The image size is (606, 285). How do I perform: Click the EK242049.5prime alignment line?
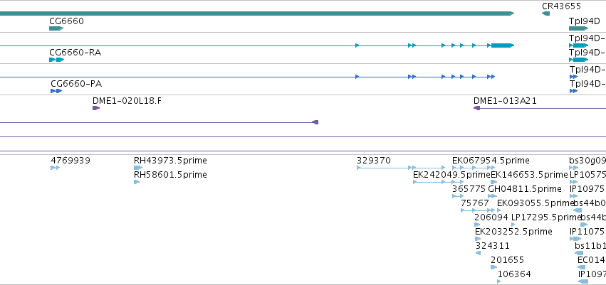coord(438,182)
